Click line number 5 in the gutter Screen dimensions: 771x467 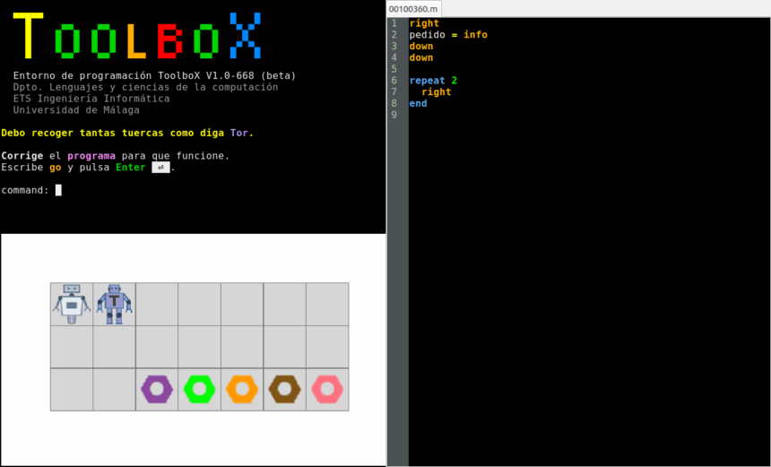pos(394,69)
